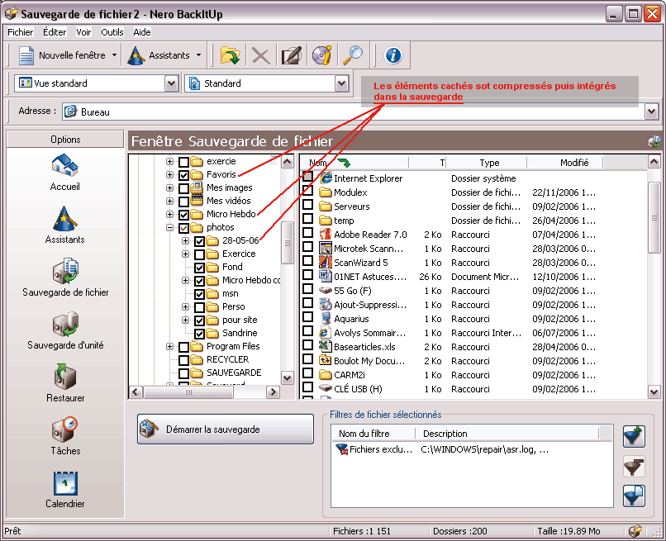Check the Perso folder checkbox
Image resolution: width=666 pixels, height=541 pixels.
200,307
